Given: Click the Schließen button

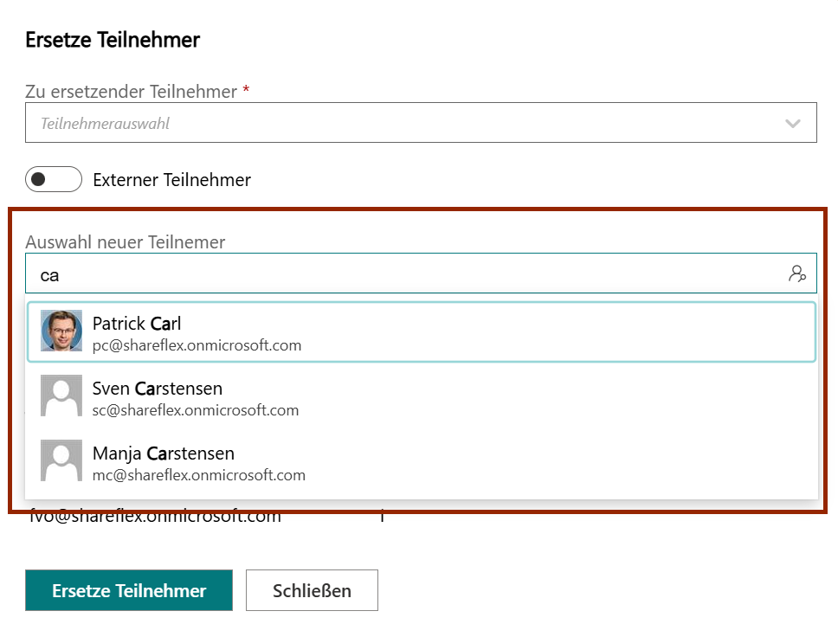Looking at the screenshot, I should 312,591.
